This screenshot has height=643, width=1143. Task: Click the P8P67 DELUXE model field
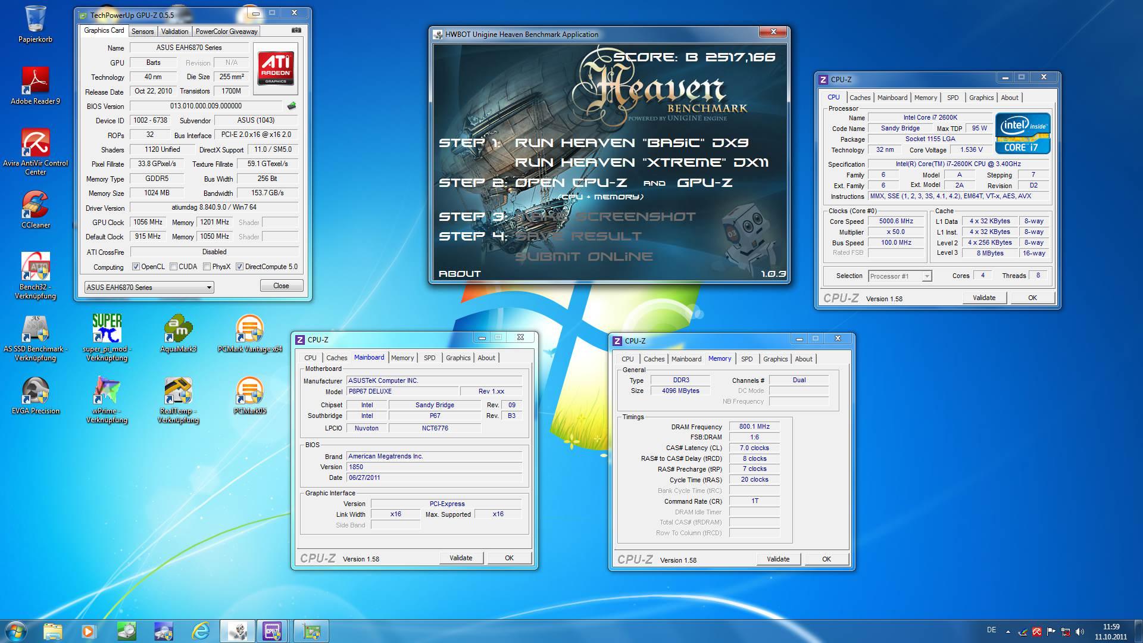coord(403,391)
